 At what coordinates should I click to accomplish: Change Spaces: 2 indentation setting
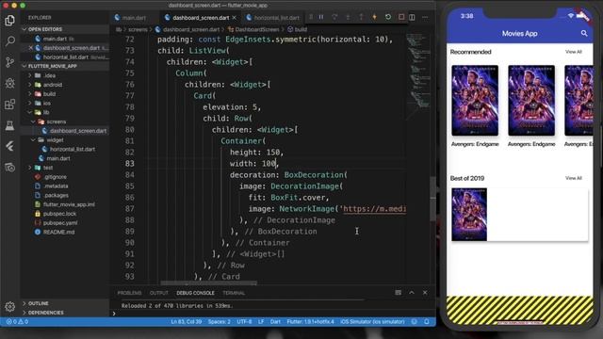tap(220, 322)
